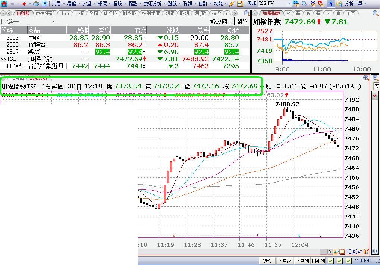380x265 pixels.
Task: Switch to the 上市 tab
Action: (65, 13)
